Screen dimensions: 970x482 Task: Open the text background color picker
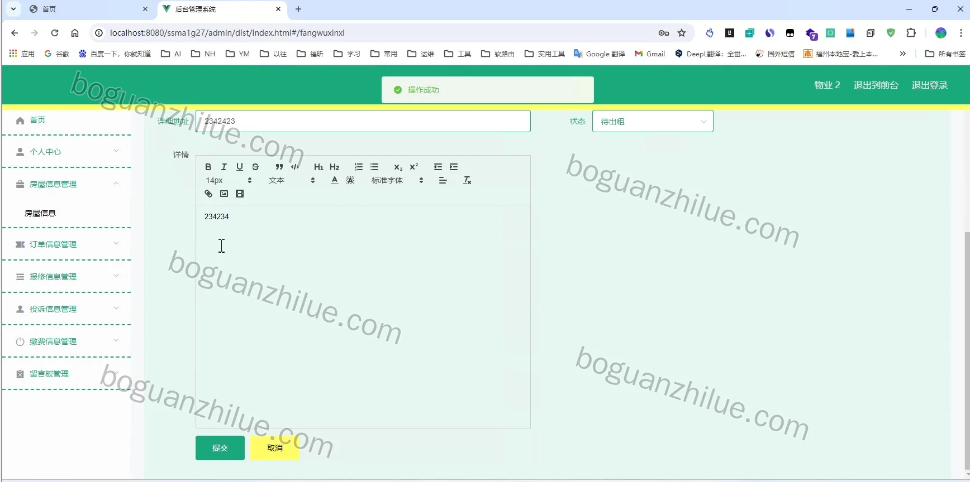[x=350, y=180]
